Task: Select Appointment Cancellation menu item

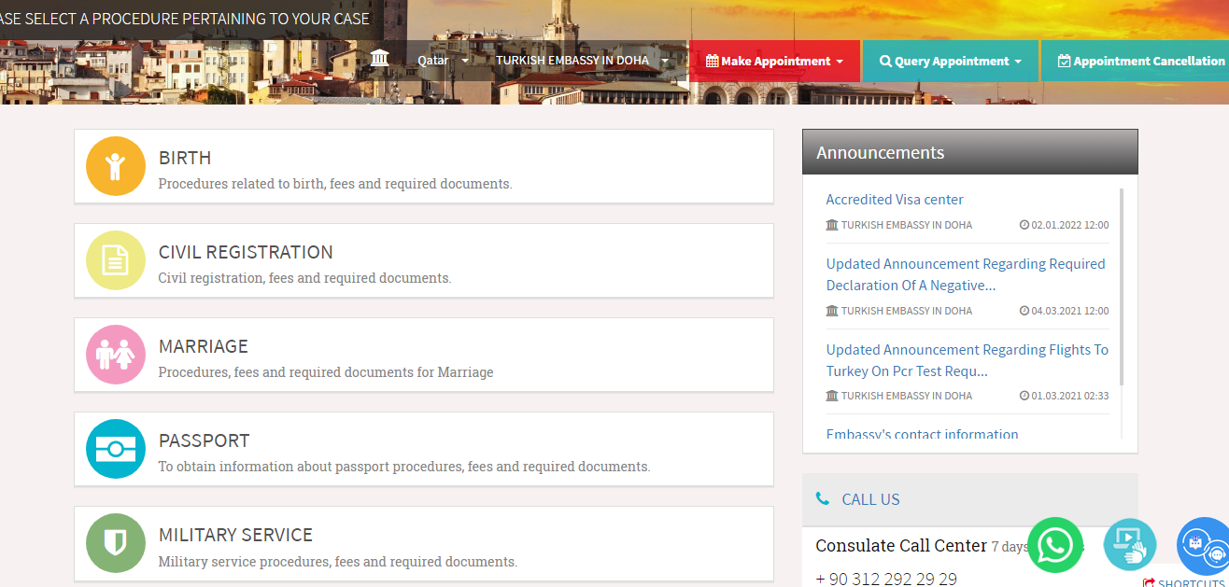Action: pyautogui.click(x=1140, y=61)
